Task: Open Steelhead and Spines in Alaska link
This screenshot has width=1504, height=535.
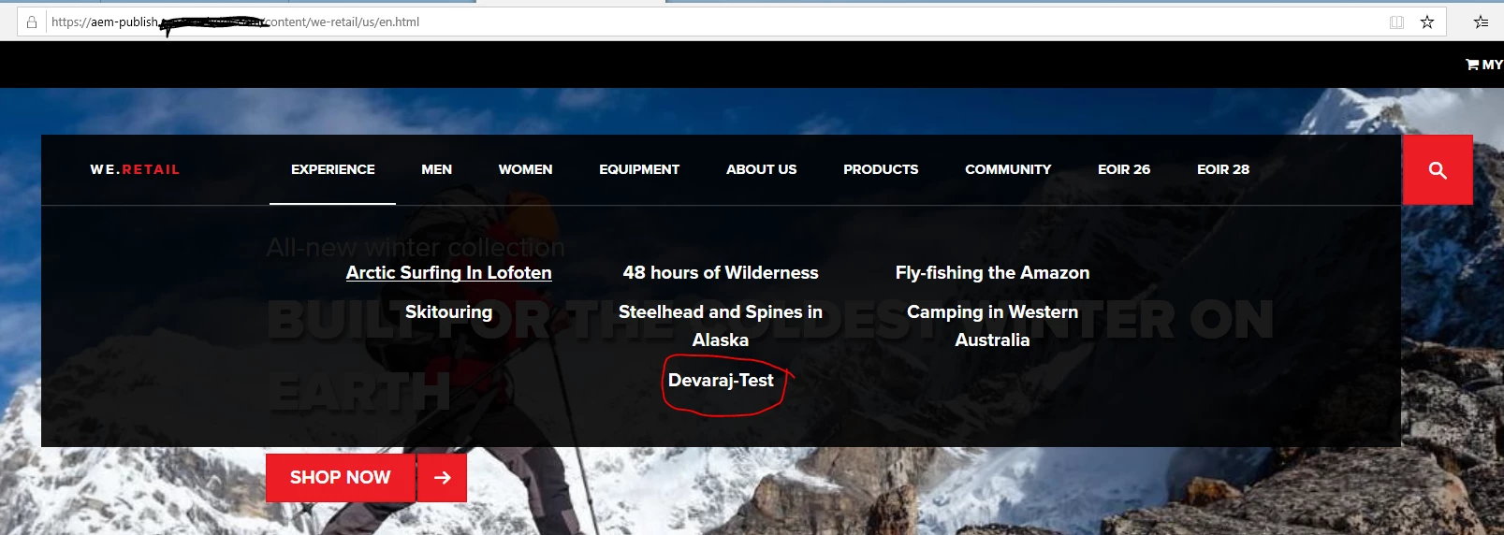Action: tap(721, 325)
